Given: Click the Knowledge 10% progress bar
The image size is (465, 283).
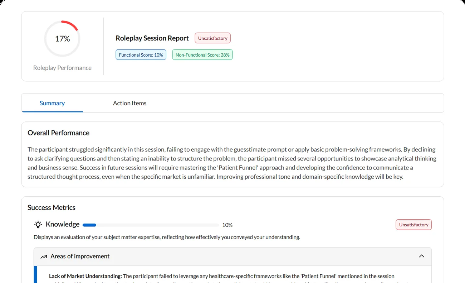Looking at the screenshot, I should (151, 225).
